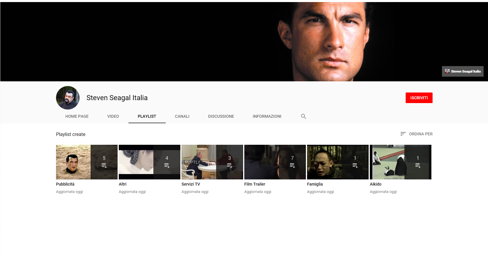Viewport: 488px width, 254px height.
Task: Click the Famiglia playlist title
Action: (x=315, y=184)
